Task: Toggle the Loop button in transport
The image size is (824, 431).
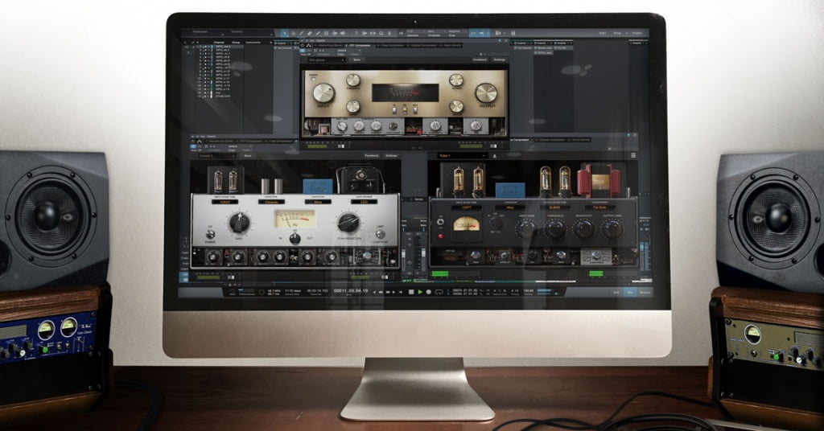Action: coord(439,292)
